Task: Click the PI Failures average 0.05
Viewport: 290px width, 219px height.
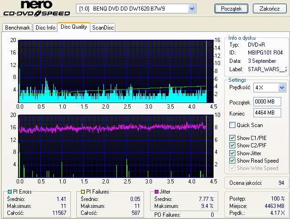Action: [135, 199]
